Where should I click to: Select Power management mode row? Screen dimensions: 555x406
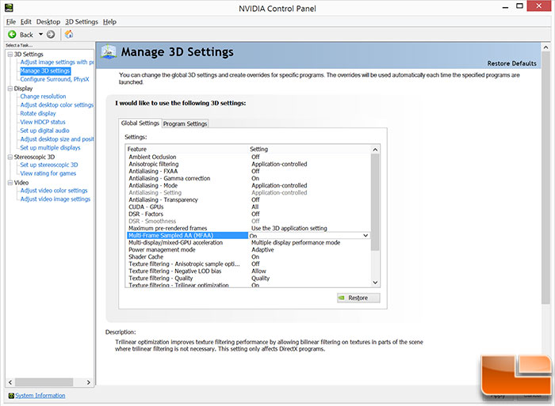[x=249, y=250]
